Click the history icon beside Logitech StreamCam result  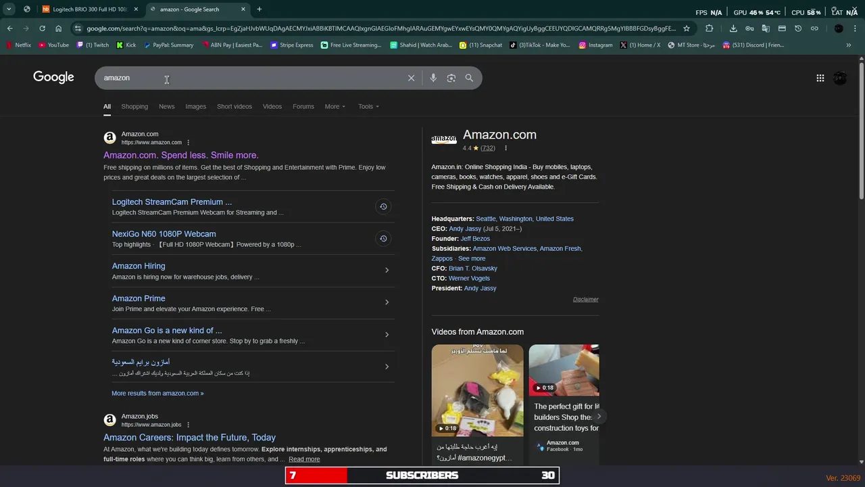click(x=383, y=206)
